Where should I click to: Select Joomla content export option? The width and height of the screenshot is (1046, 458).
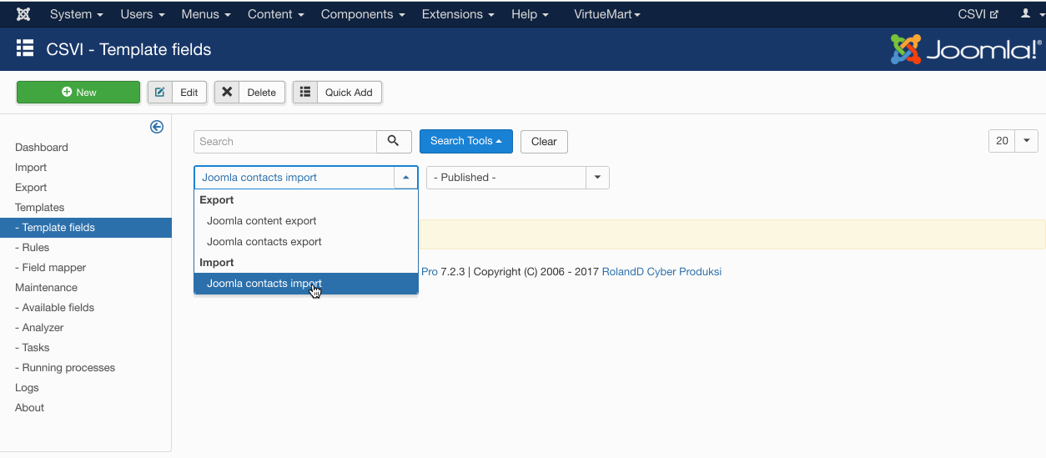[x=306, y=221]
